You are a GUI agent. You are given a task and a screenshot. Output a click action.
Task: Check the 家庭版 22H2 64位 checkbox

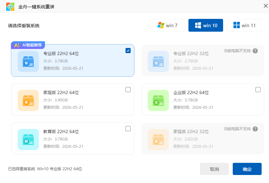(128, 90)
